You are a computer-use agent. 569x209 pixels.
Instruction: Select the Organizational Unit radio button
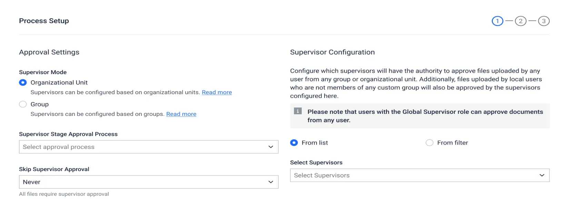(23, 82)
